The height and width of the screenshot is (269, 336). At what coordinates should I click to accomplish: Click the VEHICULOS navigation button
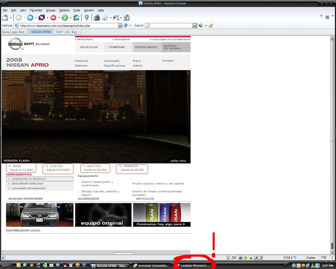[x=89, y=47]
